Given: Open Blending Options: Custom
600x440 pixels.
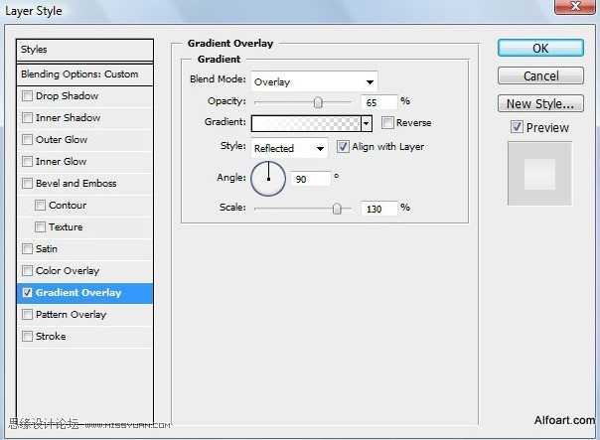Looking at the screenshot, I should point(84,74).
